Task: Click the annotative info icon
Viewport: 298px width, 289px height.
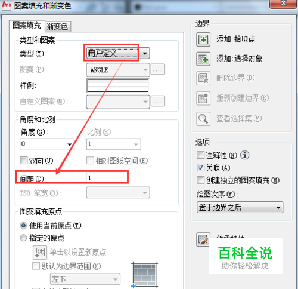Action: click(x=245, y=155)
